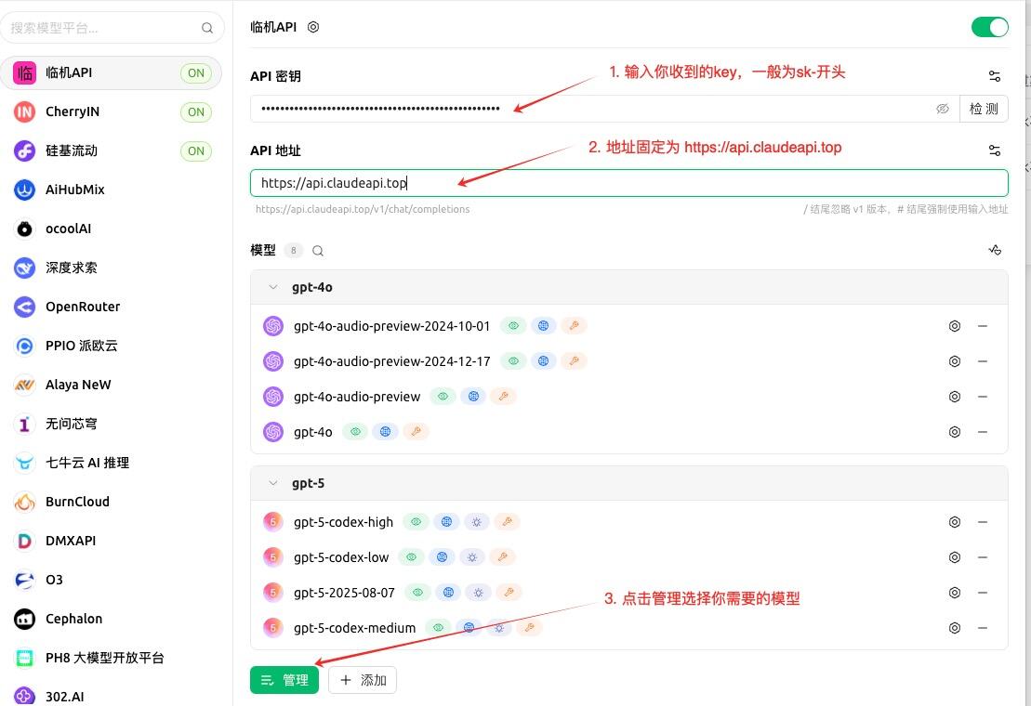Toggle 临机API provider enable switch
1031x706 pixels.
989,27
